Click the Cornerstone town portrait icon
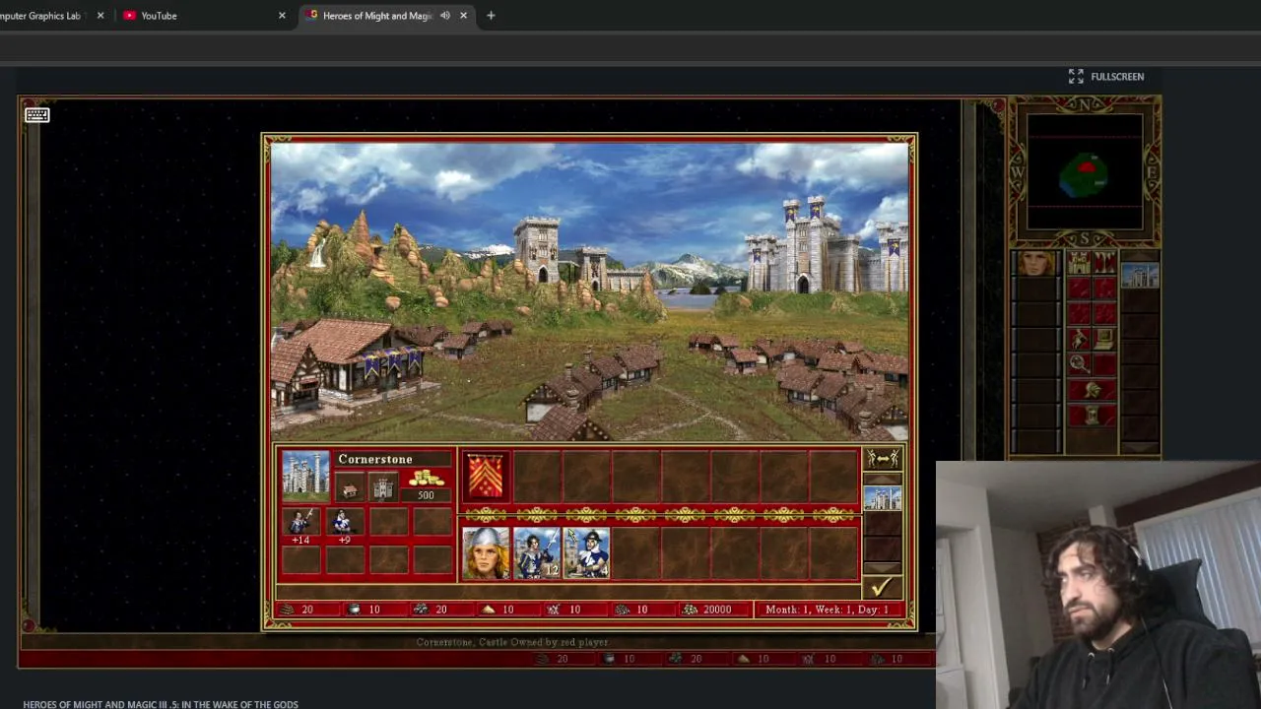Screen dimensions: 1261x709 [x=305, y=475]
